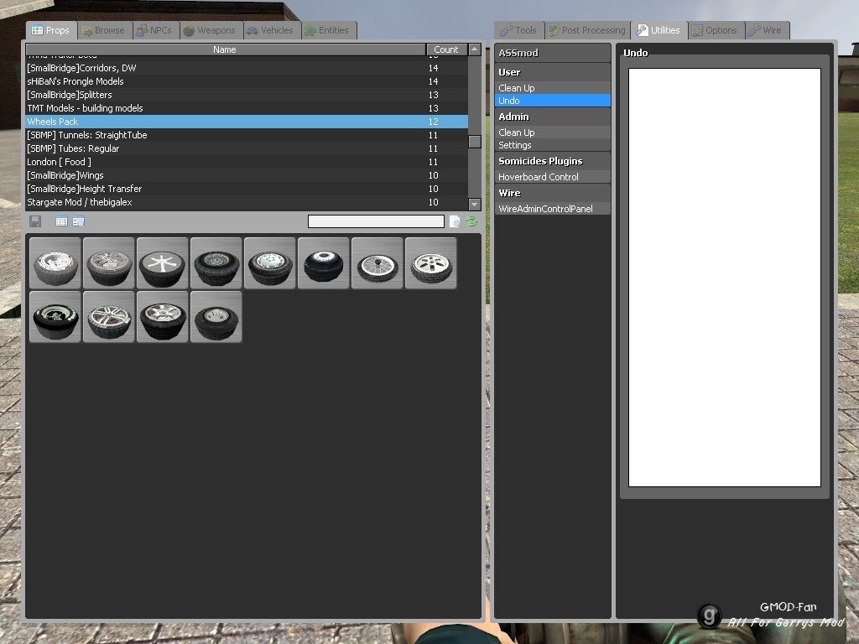Viewport: 859px width, 644px height.
Task: Collapse the Wire category header
Action: point(552,193)
